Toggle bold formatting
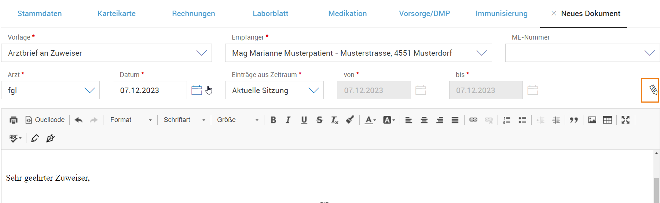The image size is (660, 203). pyautogui.click(x=273, y=120)
